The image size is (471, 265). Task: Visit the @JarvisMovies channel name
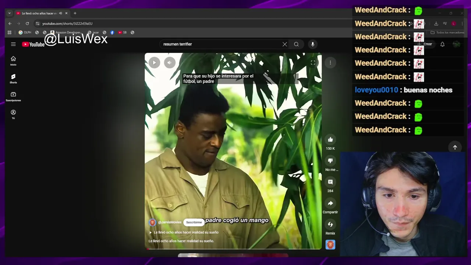click(170, 222)
